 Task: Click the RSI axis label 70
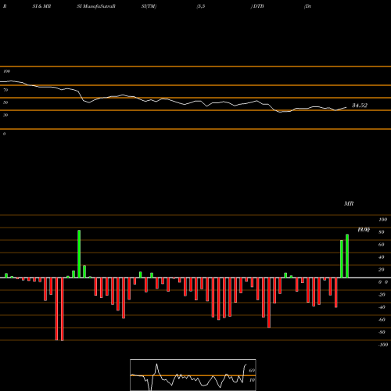[5, 90]
